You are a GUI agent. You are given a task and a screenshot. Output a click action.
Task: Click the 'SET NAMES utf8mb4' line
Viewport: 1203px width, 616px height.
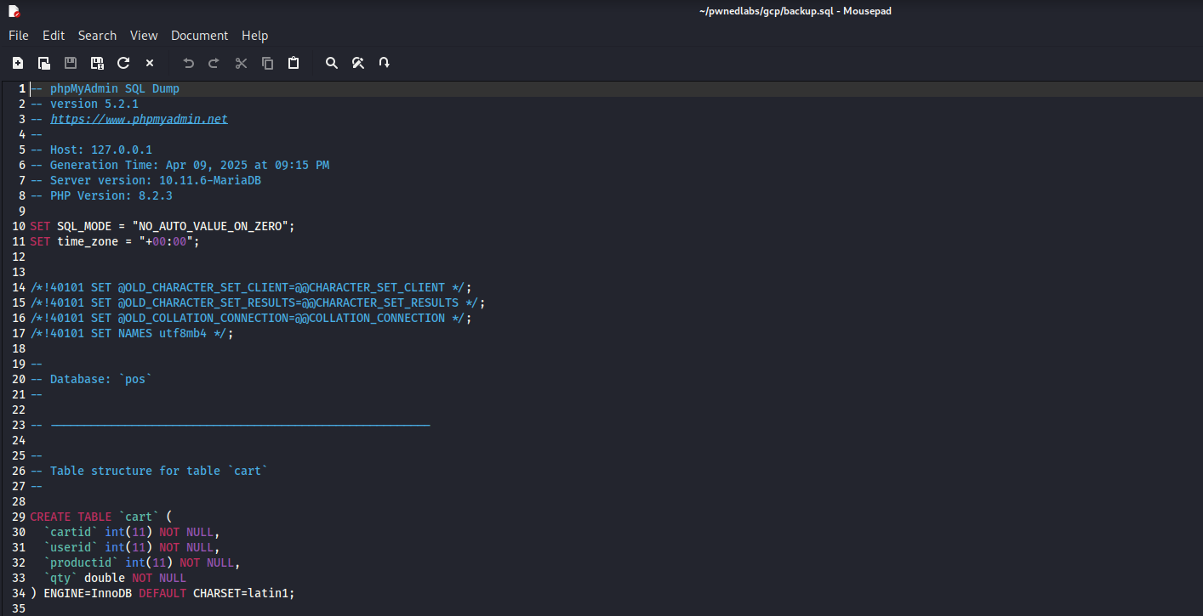pos(132,333)
